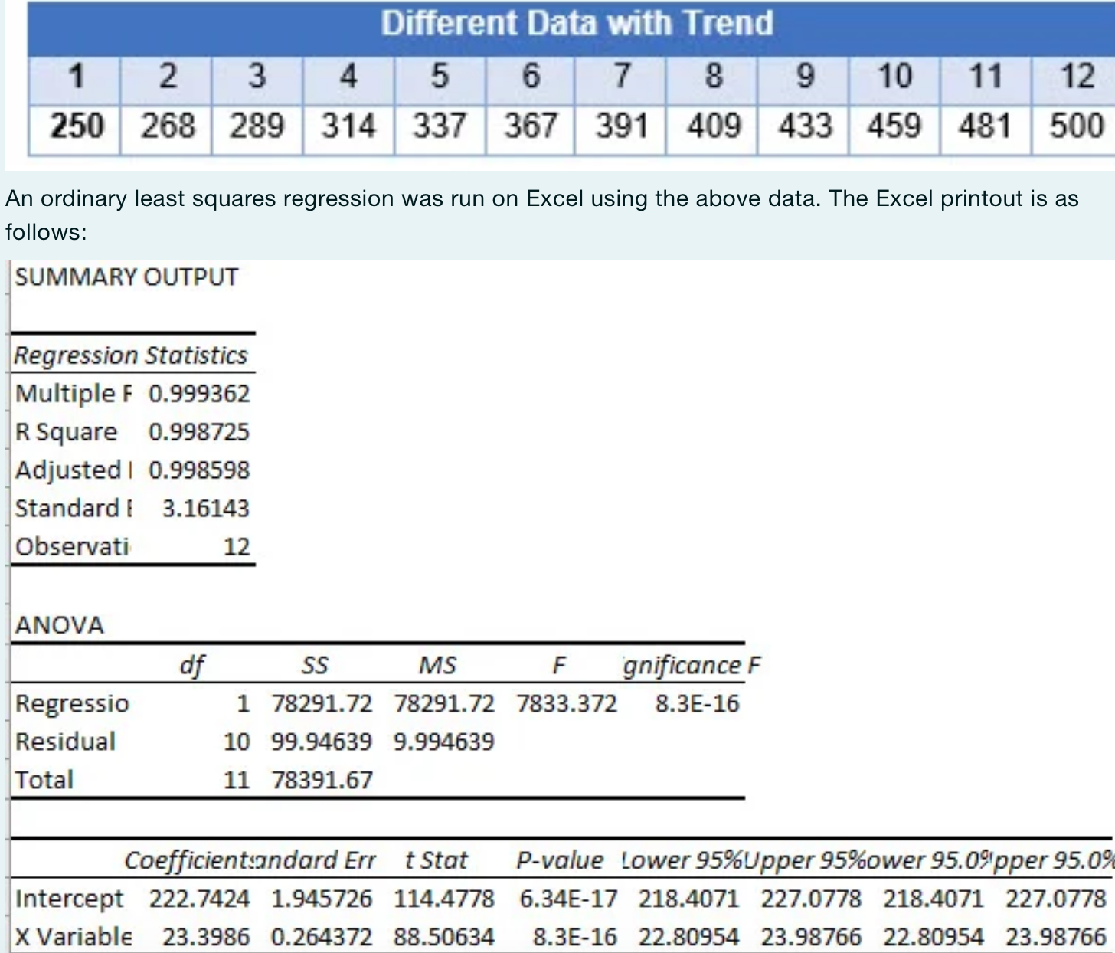Click the SUMMARY OUTPUT title text
This screenshot has width=1115, height=953.
pos(126,277)
